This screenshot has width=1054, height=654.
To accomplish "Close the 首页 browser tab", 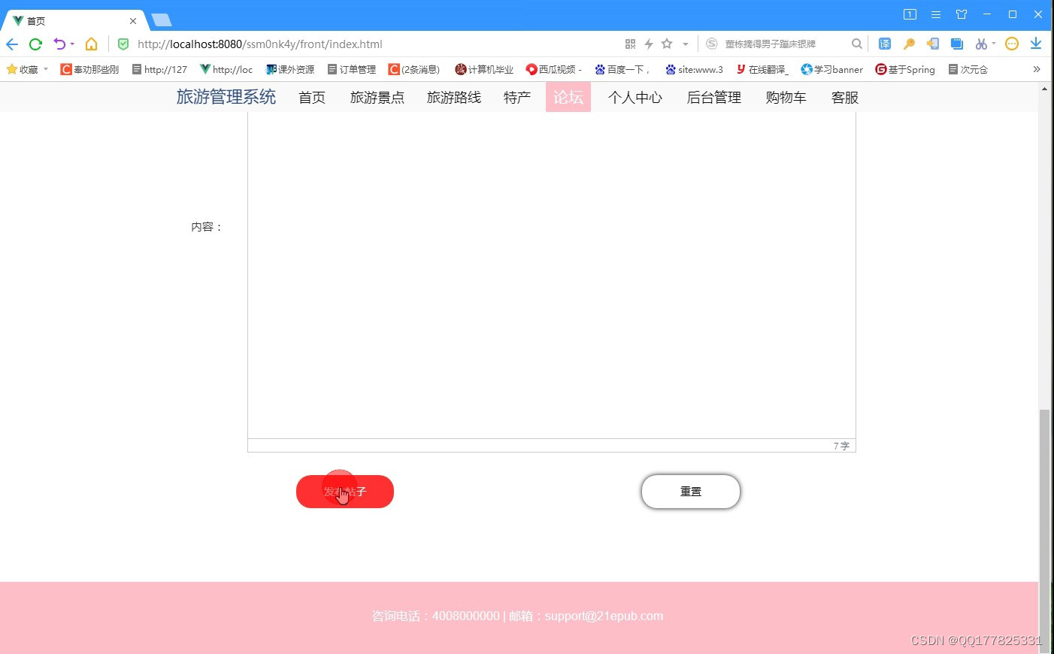I will click(x=133, y=21).
